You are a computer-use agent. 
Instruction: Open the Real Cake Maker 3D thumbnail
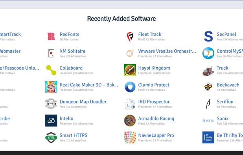[51, 87]
